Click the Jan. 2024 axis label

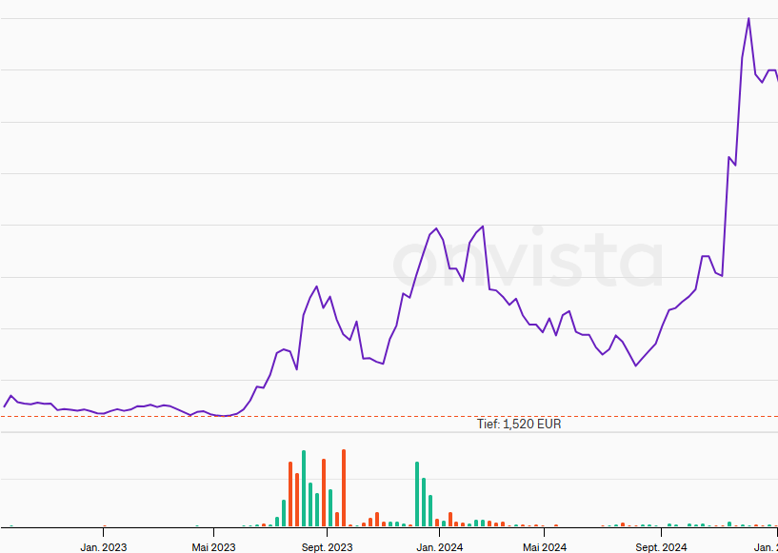click(439, 547)
